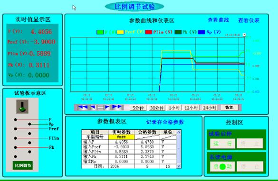
Task: Click the blue Vp legend swatch
Action: click(x=201, y=32)
